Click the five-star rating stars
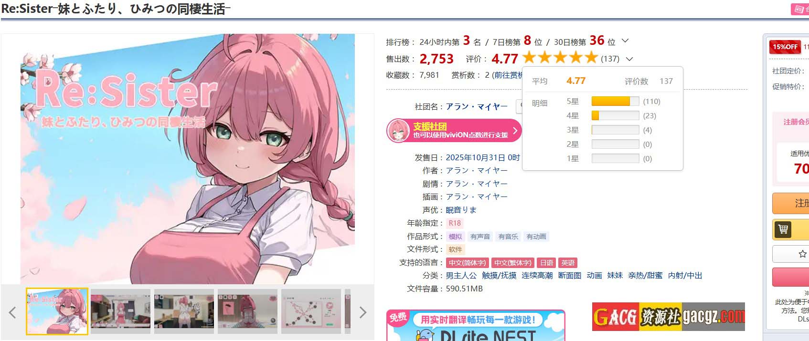This screenshot has height=341, width=809. pyautogui.click(x=560, y=58)
